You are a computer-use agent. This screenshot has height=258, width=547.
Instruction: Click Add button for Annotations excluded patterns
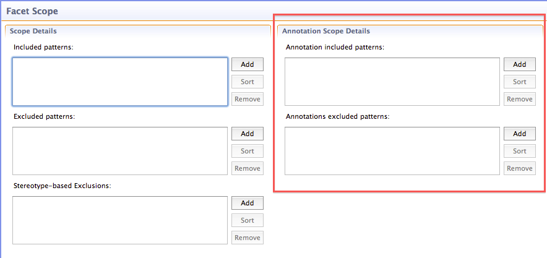coord(519,134)
